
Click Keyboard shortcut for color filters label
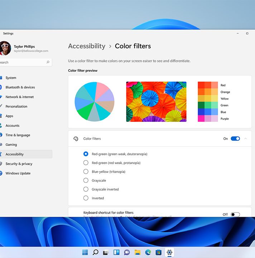click(109, 212)
